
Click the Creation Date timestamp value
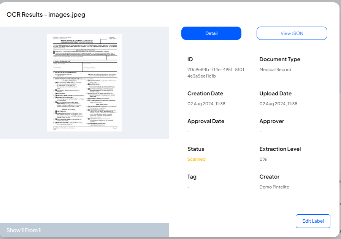[206, 104]
